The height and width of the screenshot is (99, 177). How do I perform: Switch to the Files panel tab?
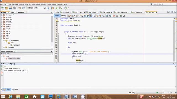pos(12,12)
